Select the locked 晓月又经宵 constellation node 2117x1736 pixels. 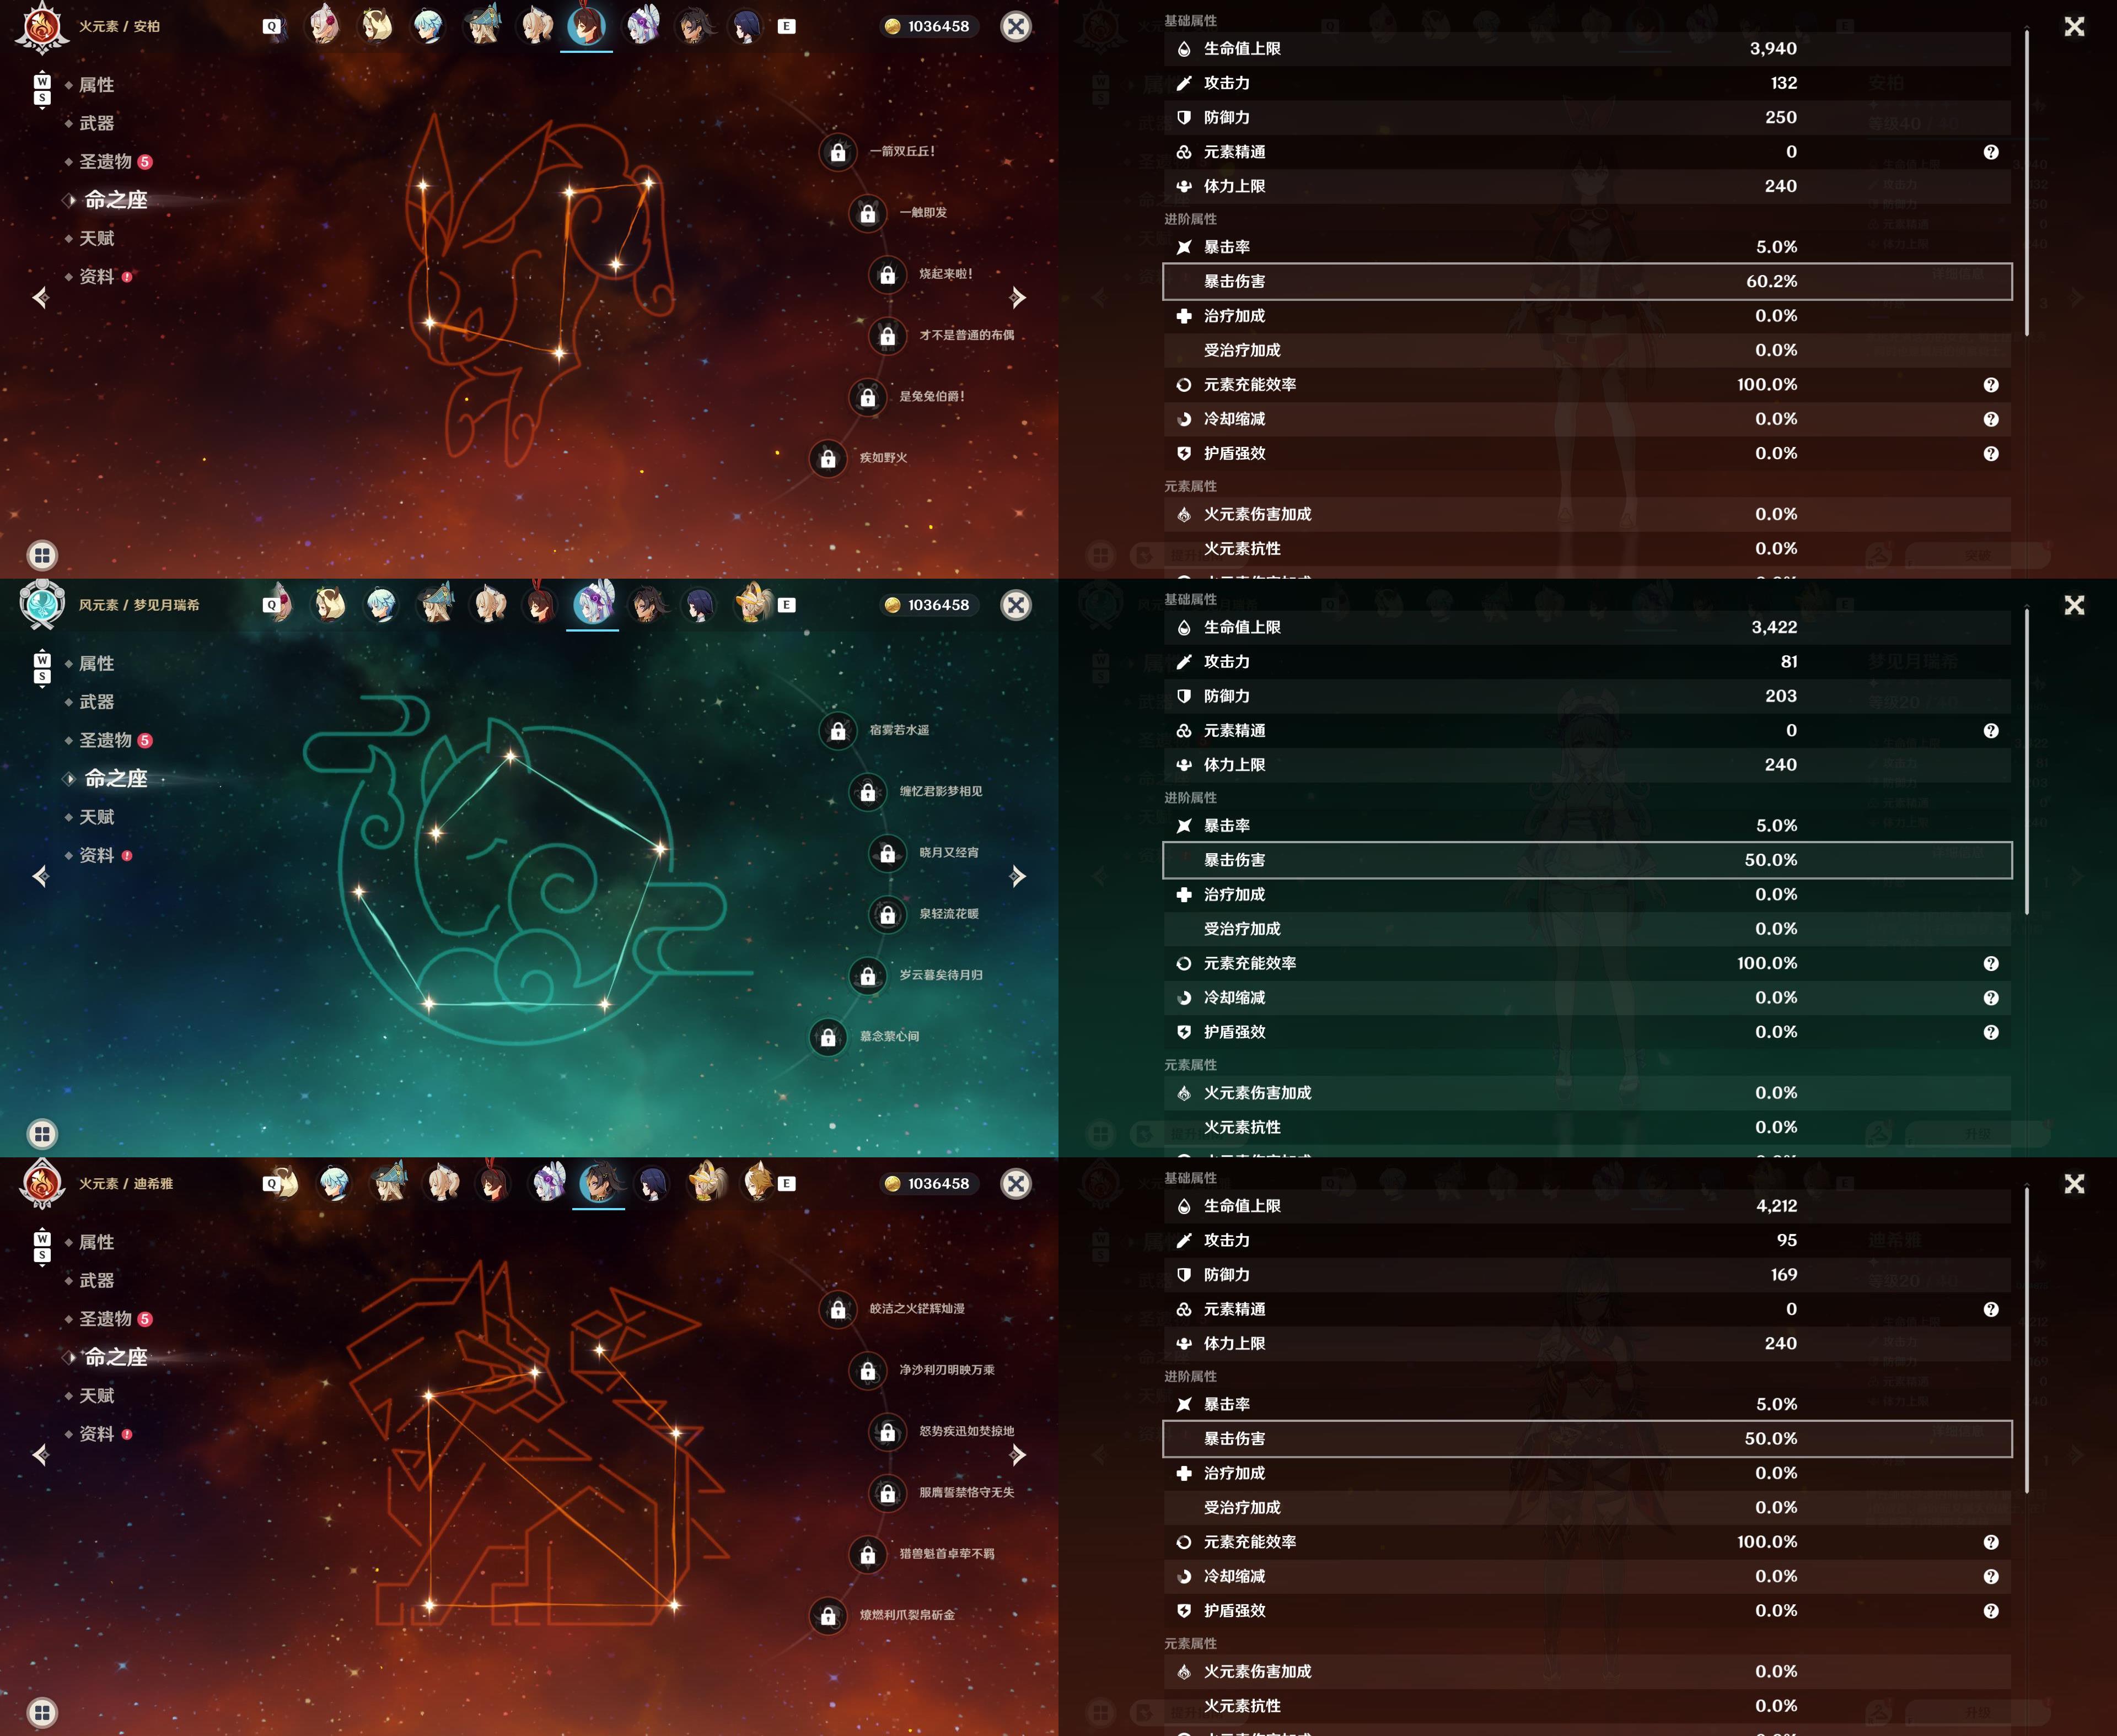coord(888,853)
